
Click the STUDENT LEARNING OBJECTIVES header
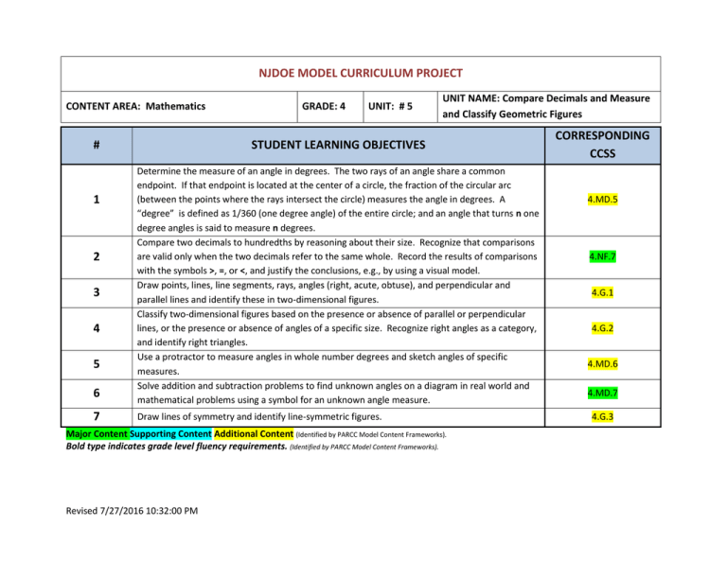coord(338,145)
